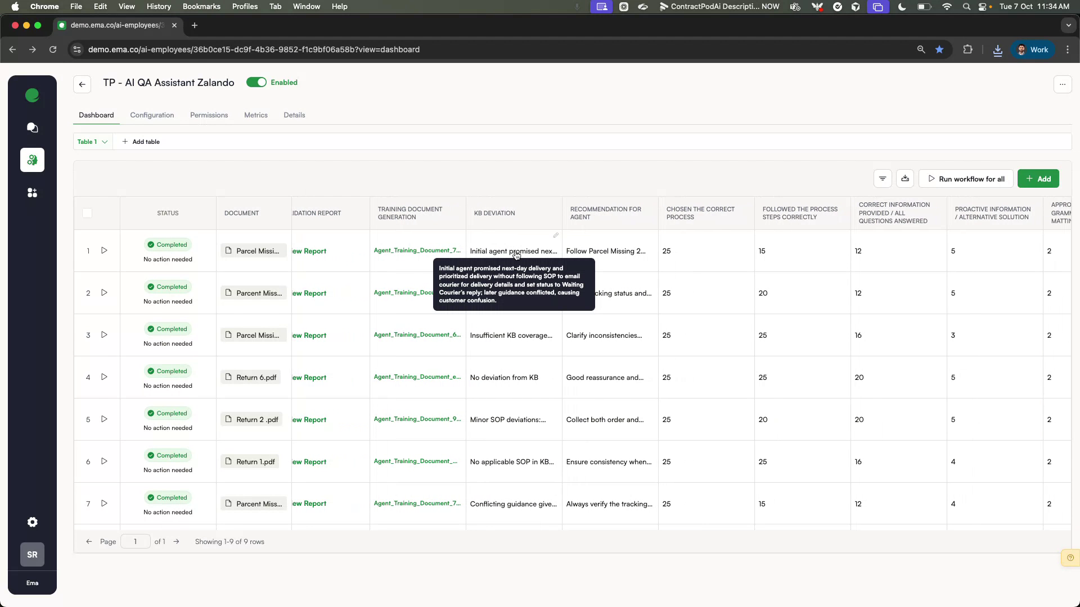Click the page number input field
Viewport: 1080px width, 607px height.
coord(135,541)
